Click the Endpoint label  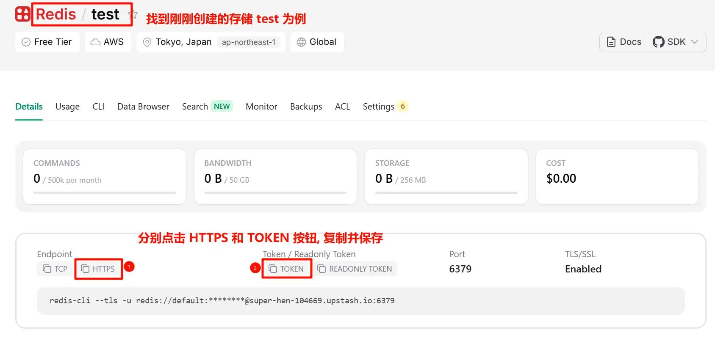55,254
